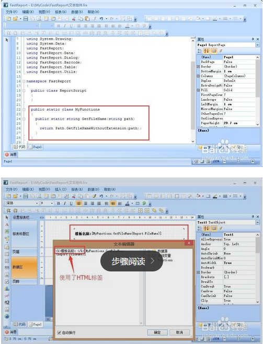
Task: Select the pointer tool in the object sidebar
Action: [7, 217]
